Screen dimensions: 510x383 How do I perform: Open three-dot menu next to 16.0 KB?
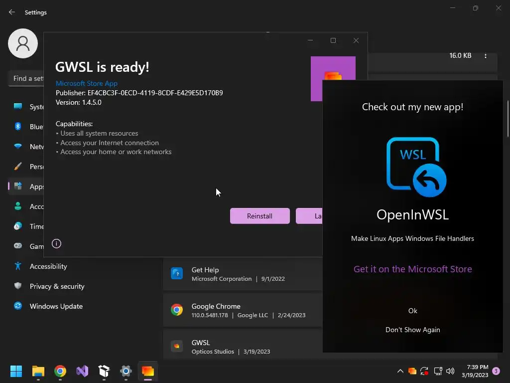click(x=486, y=56)
